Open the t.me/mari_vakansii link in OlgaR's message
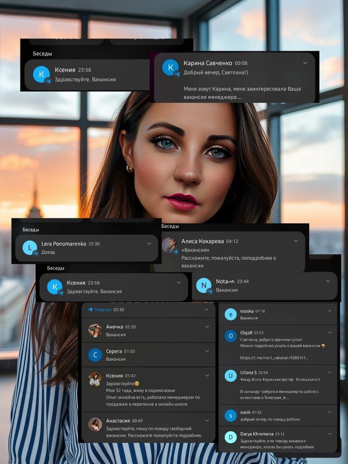 pos(274,358)
